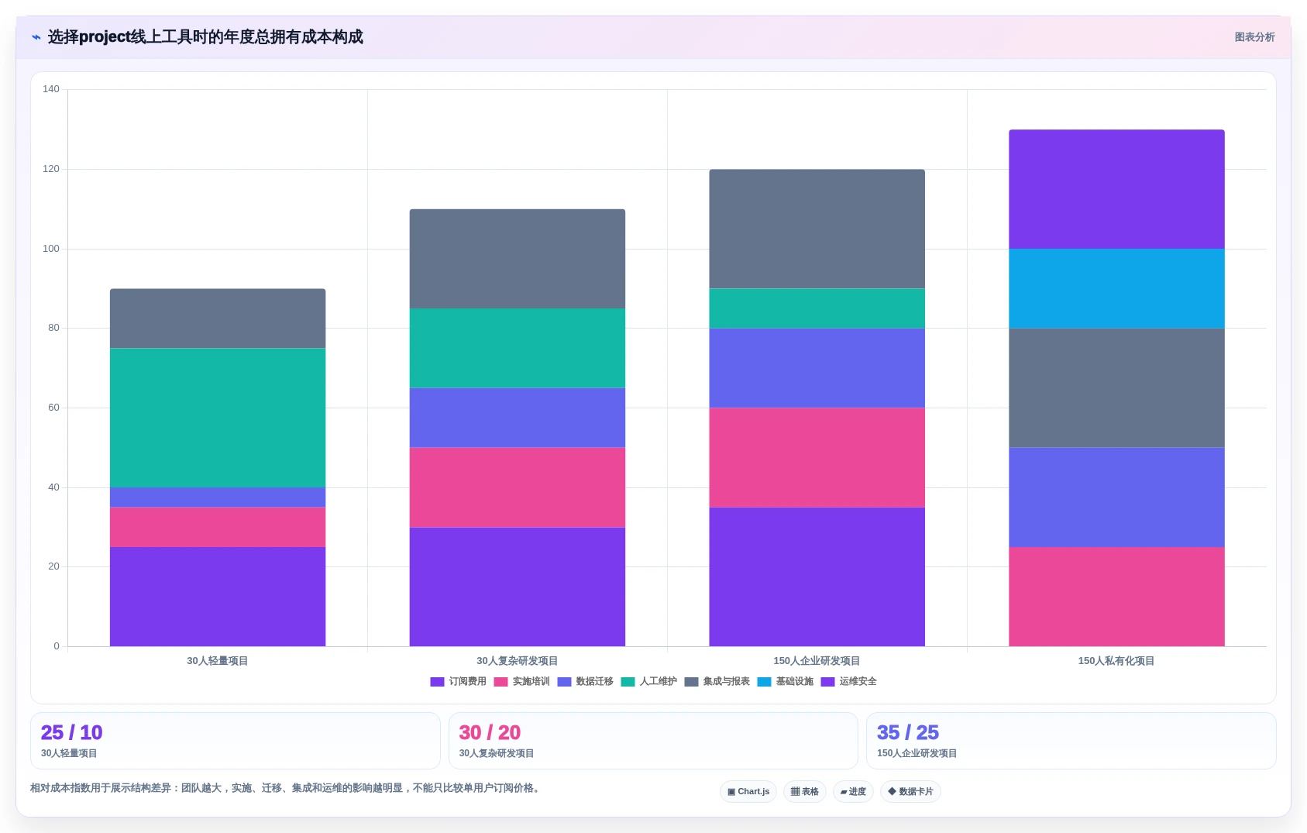Image resolution: width=1307 pixels, height=833 pixels.
Task: Click the gray 集成与报表 segment of 30人轻量项目 bar
Action: 218,318
